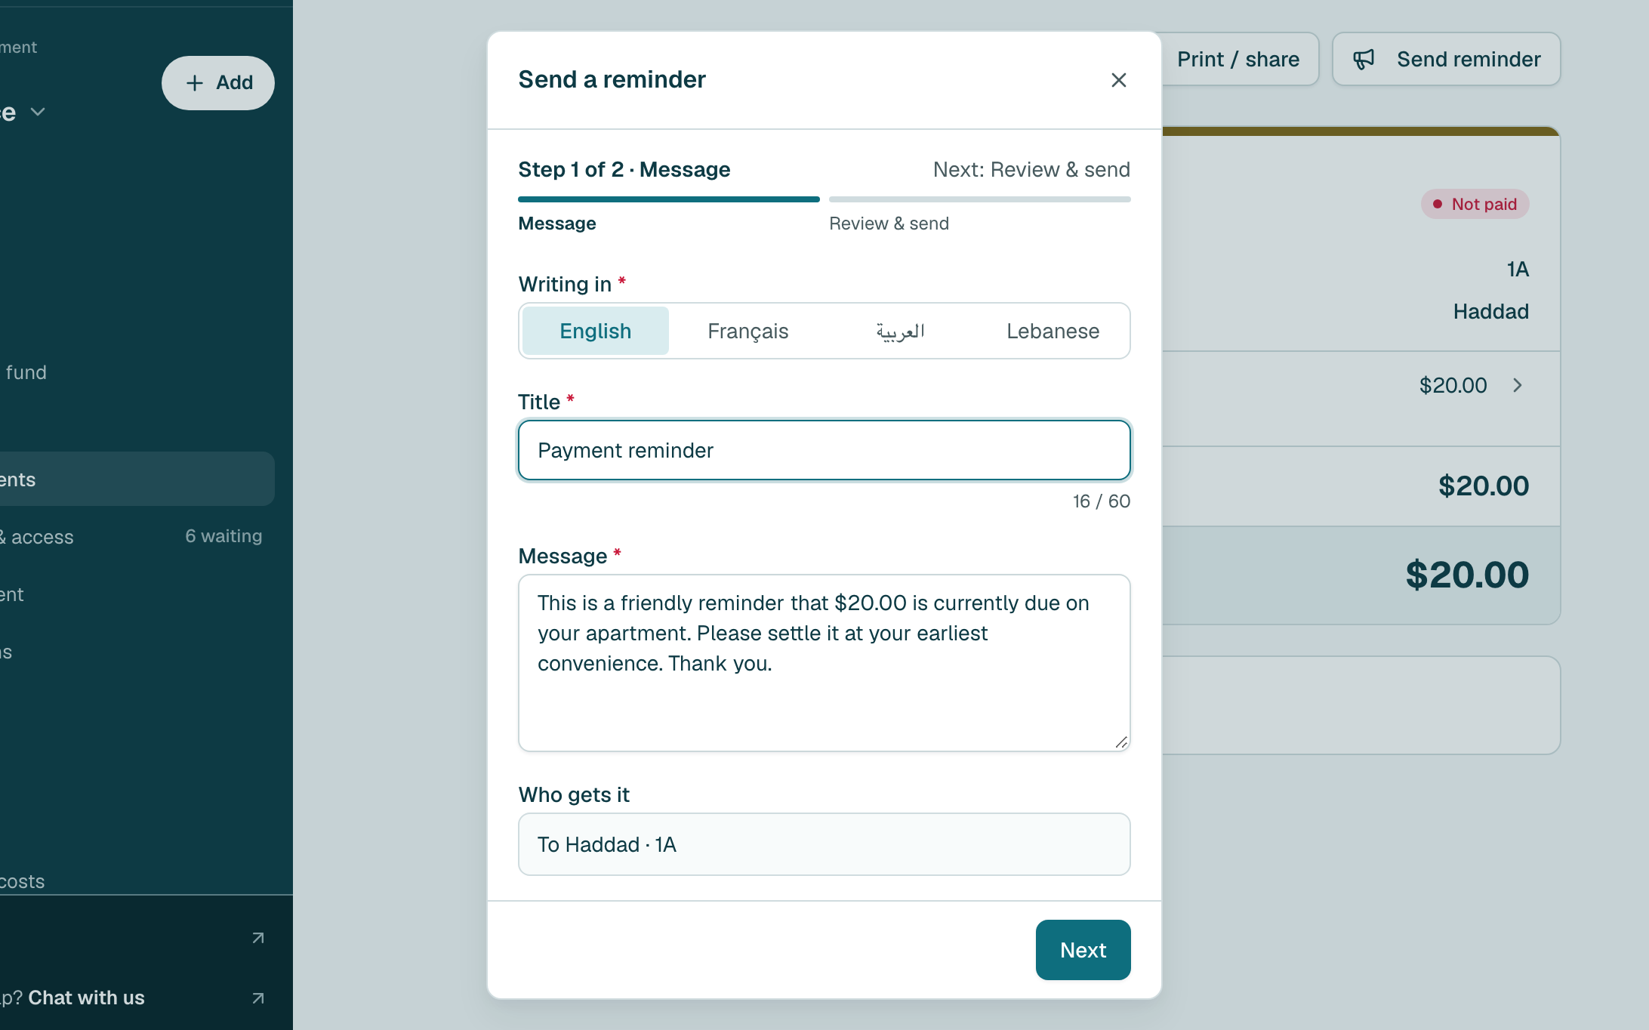Click the external arrow icon above Chat with us
The width and height of the screenshot is (1649, 1030).
click(x=258, y=938)
